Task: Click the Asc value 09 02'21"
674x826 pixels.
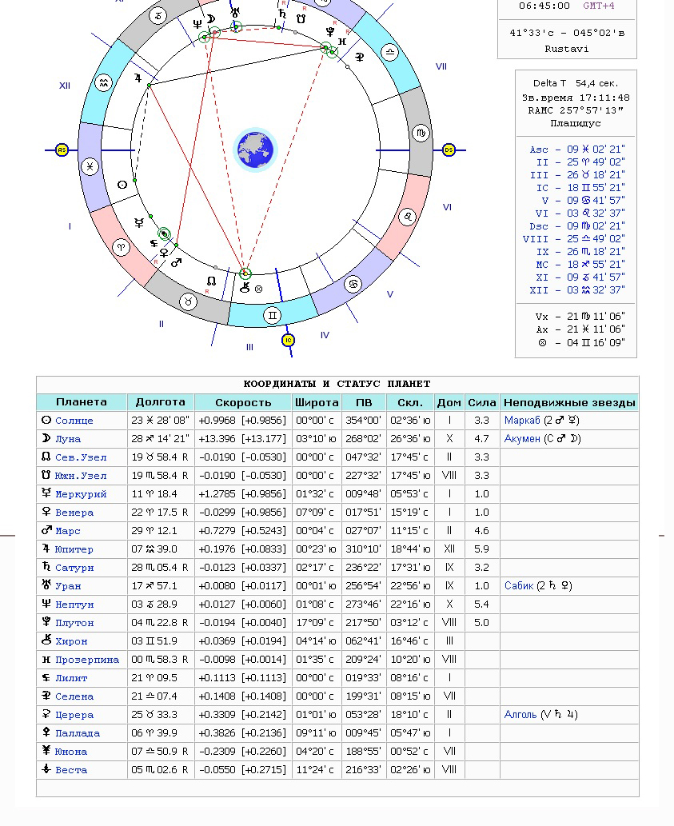Action: (x=596, y=149)
